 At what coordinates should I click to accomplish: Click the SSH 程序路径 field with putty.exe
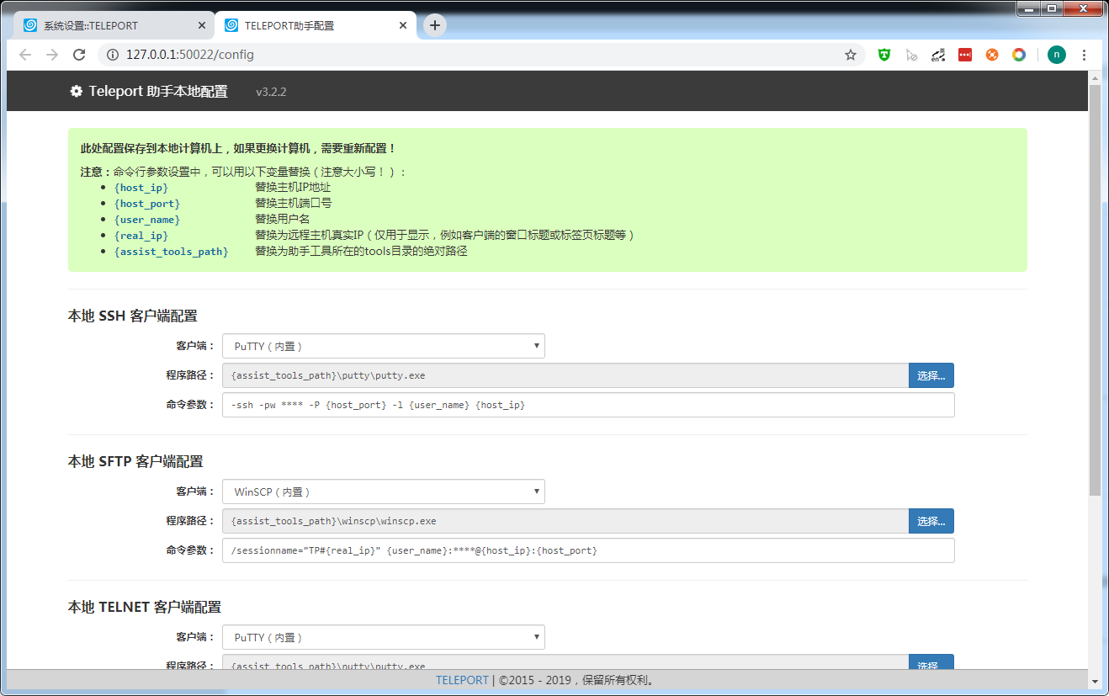pos(565,375)
